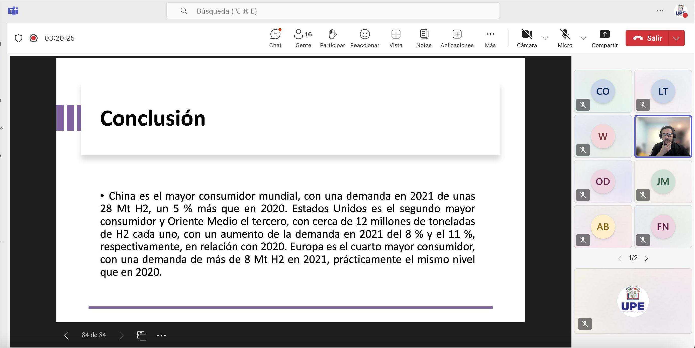The height and width of the screenshot is (348, 695).
Task: Click the red recording indicator
Action: point(33,38)
